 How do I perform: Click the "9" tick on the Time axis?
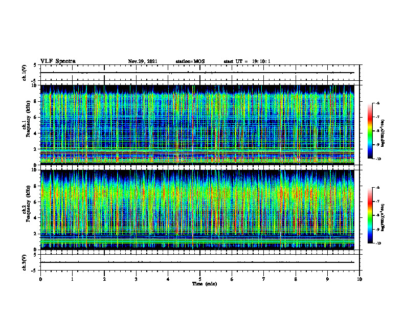(327, 279)
